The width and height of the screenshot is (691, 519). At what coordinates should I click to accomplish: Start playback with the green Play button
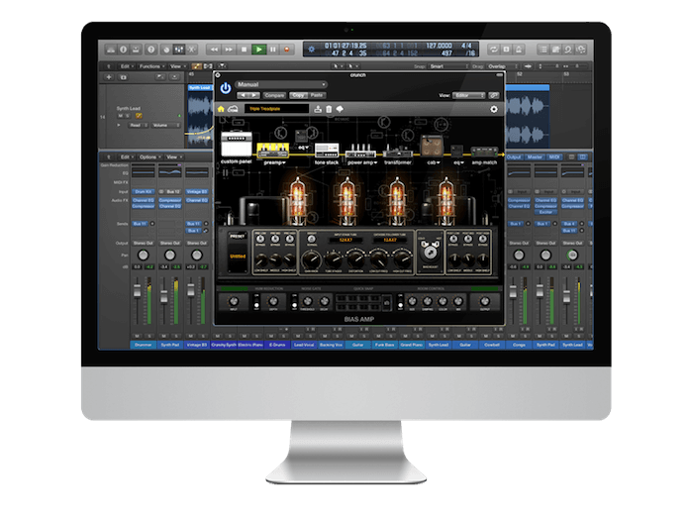(259, 50)
